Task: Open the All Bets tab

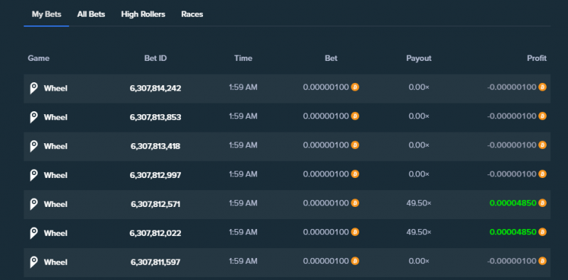Action: tap(91, 14)
